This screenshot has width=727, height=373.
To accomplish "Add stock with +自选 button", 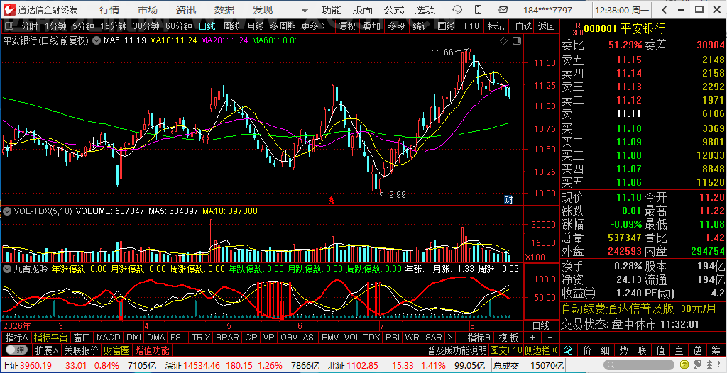I will click(x=522, y=26).
